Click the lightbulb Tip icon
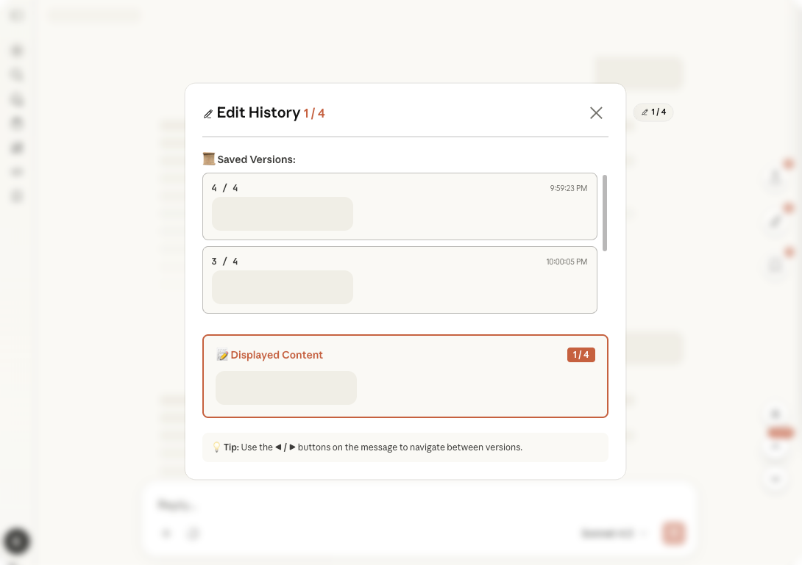The image size is (802, 565). (x=216, y=447)
